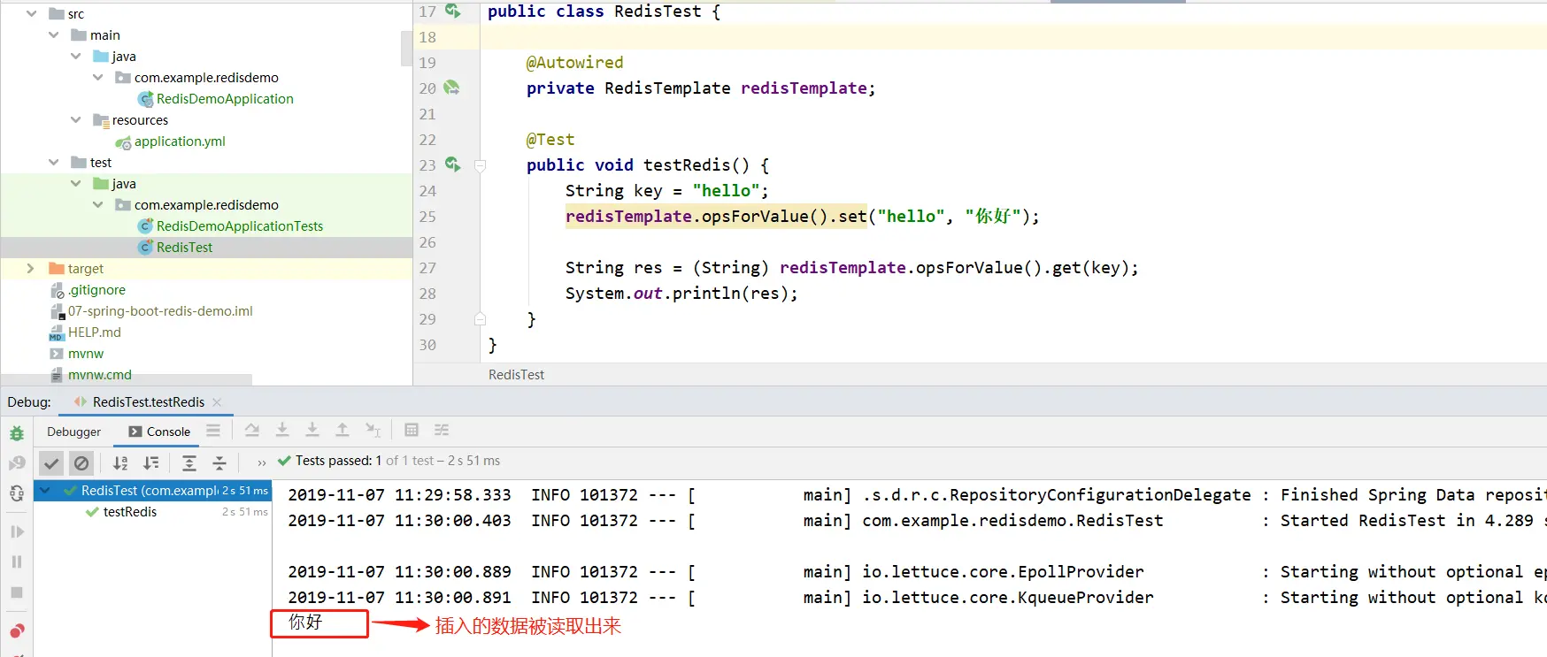Collapse testRedis method fold marker line 23
Screen dimensions: 1547x657
pyautogui.click(x=481, y=165)
